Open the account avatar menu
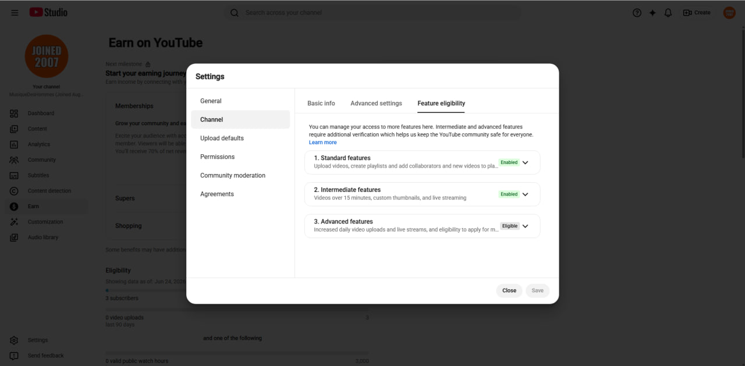This screenshot has width=745, height=366. point(729,13)
